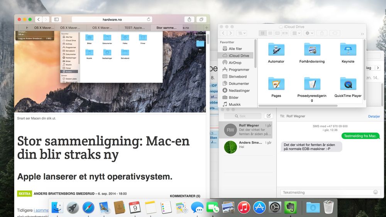Go forward in the Safari browser window

coord(46,19)
